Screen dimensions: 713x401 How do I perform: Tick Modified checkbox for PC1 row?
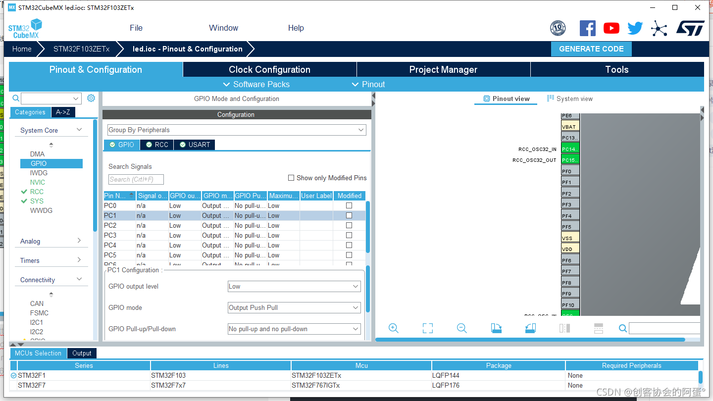pyautogui.click(x=349, y=215)
